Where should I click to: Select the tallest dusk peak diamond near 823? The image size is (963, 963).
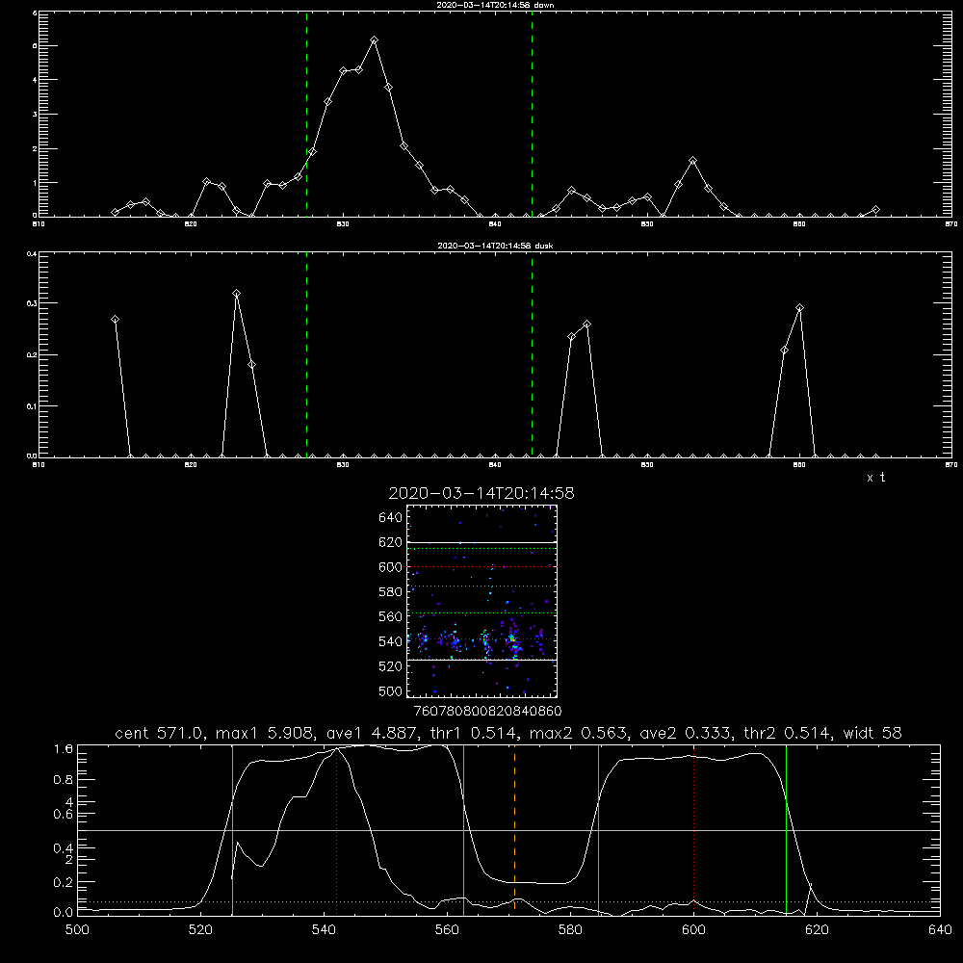(237, 294)
